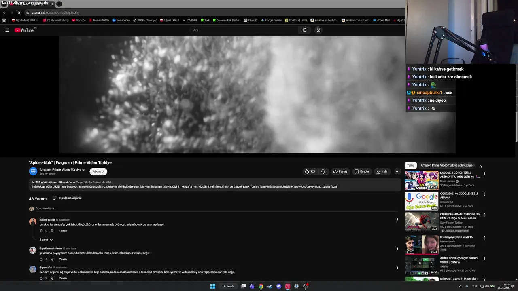Image resolution: width=518 pixels, height=291 pixels.
Task: Open options for ÖRÜMCEK-ADAM suggested video
Action: pyautogui.click(x=484, y=215)
